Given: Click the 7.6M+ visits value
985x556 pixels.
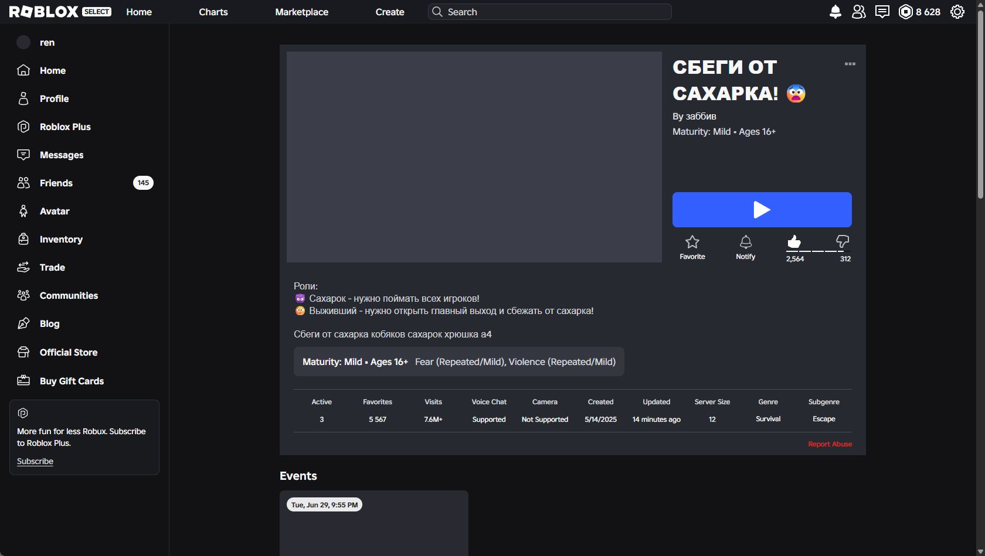Looking at the screenshot, I should 433,419.
